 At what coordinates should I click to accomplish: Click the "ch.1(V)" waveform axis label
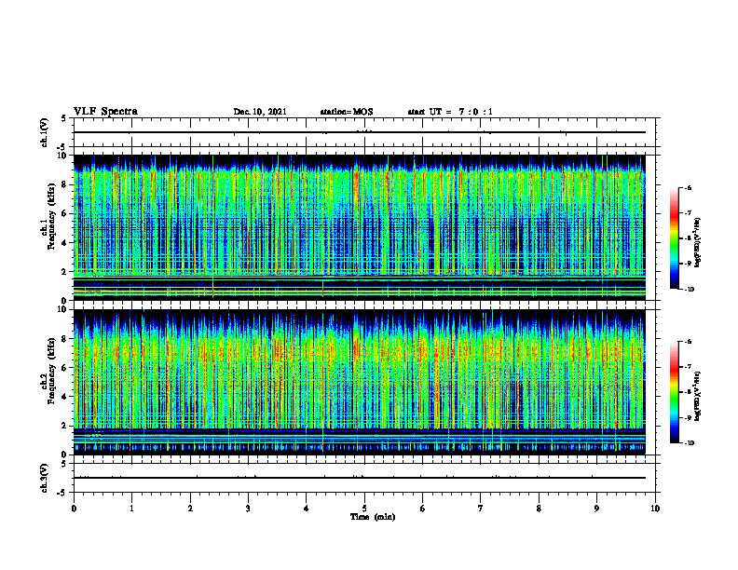45,132
